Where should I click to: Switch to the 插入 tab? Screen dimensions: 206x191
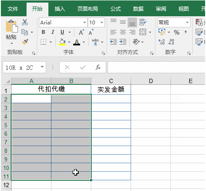click(x=60, y=9)
